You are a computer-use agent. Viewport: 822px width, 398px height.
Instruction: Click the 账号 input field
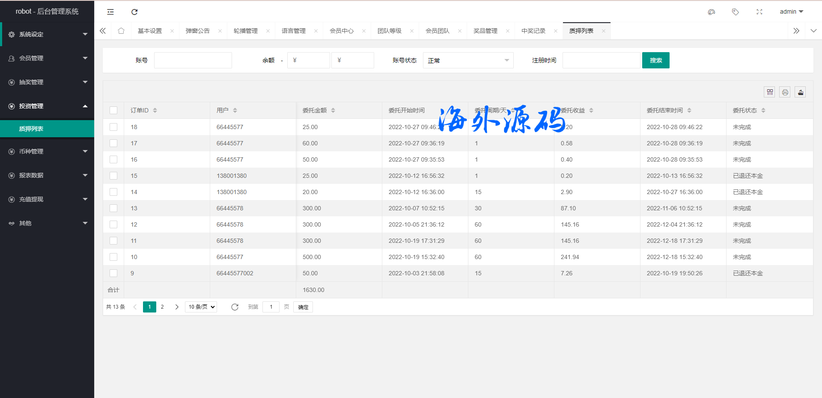click(193, 60)
